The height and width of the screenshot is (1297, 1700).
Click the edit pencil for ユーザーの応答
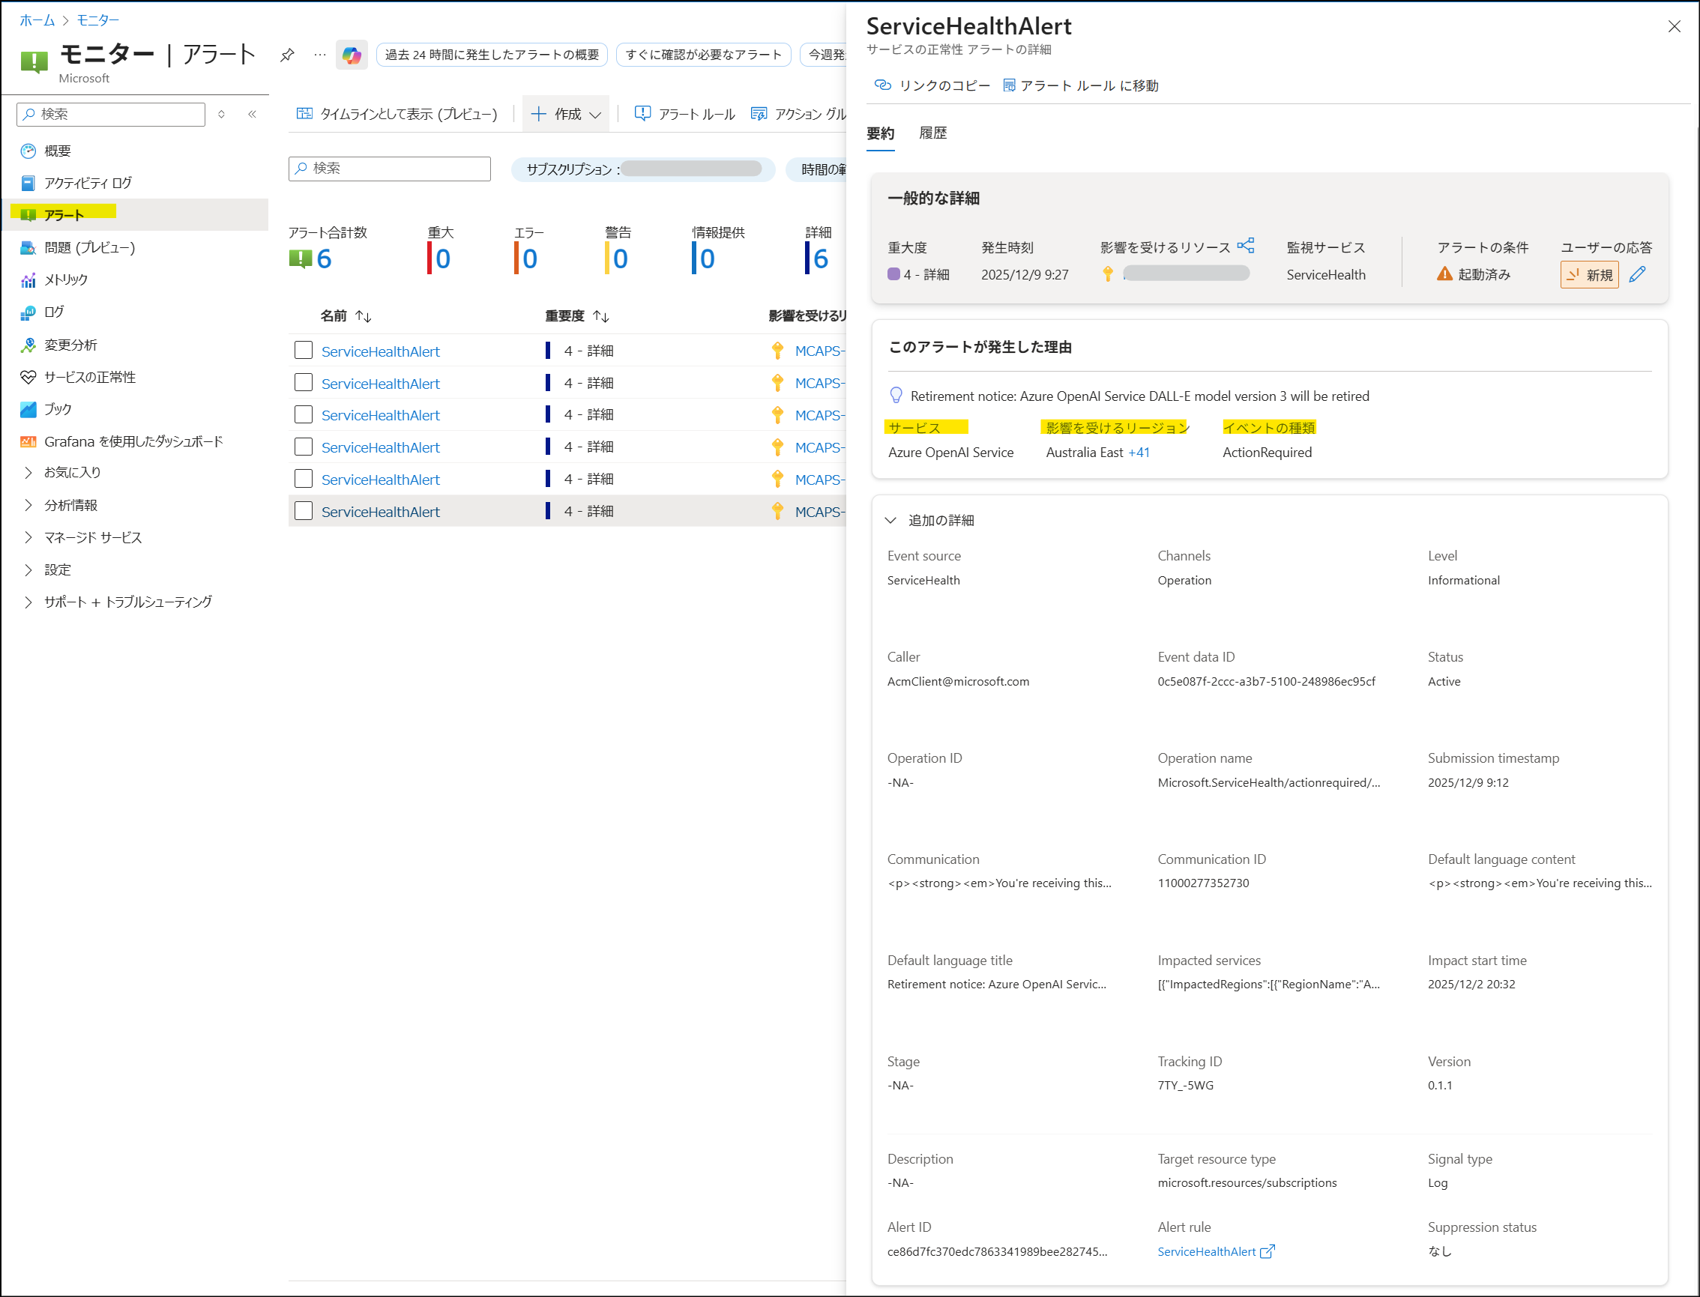click(x=1638, y=274)
